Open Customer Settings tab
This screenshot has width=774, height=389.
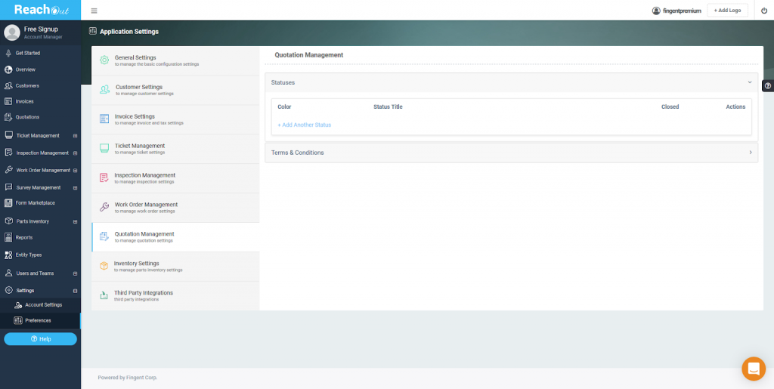tap(175, 90)
